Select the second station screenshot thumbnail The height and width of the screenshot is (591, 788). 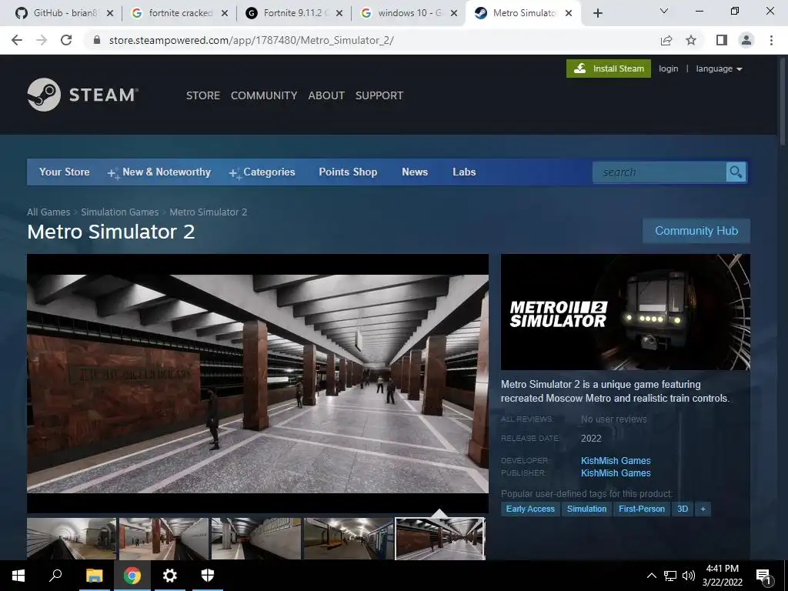(164, 539)
